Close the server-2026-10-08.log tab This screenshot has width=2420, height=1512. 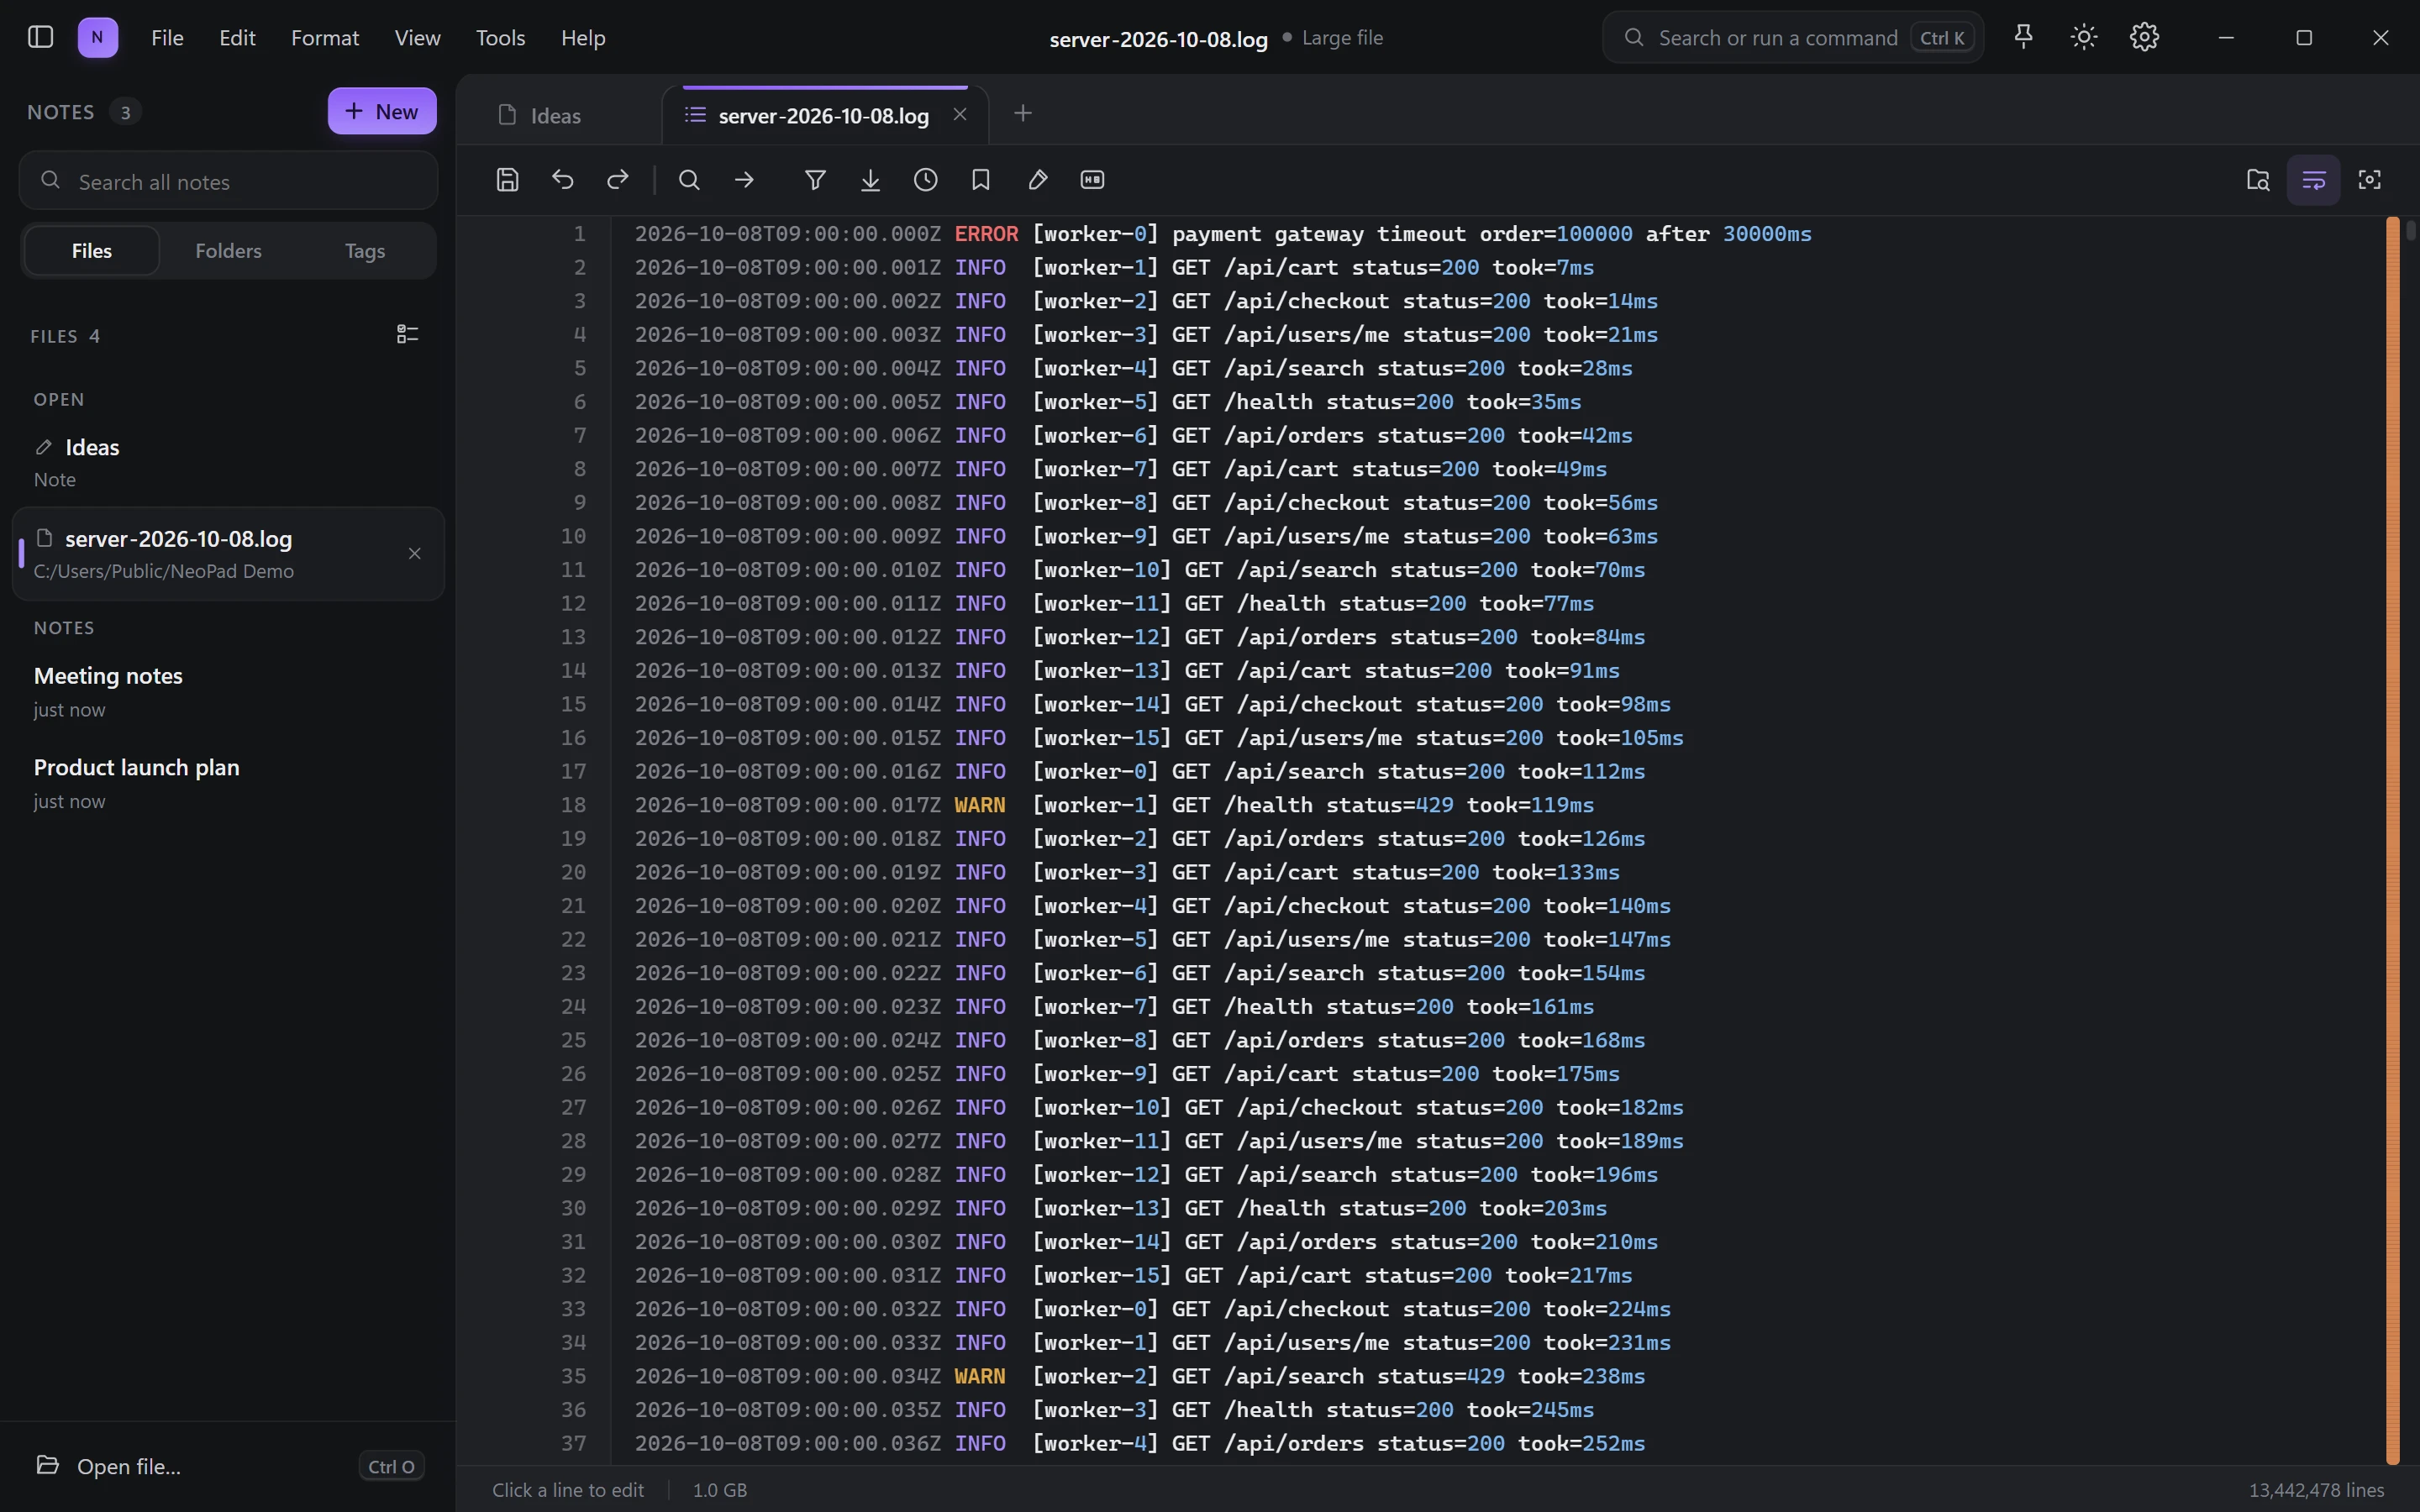click(x=960, y=114)
